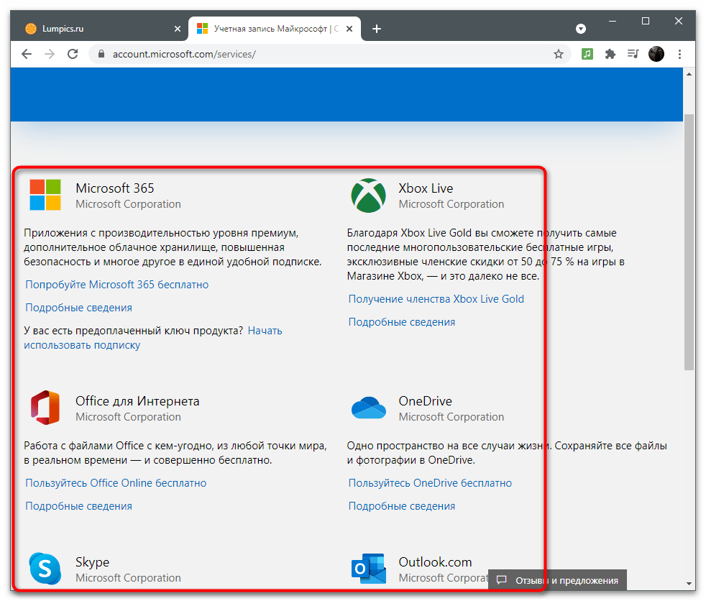The height and width of the screenshot is (601, 706).
Task: Close the Учетная запись Майкрософт tab
Action: (349, 29)
